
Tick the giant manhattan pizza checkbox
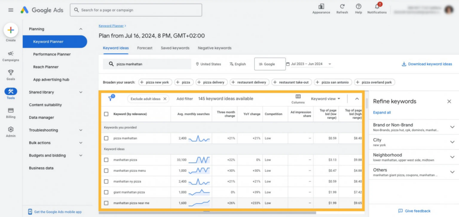106,192
